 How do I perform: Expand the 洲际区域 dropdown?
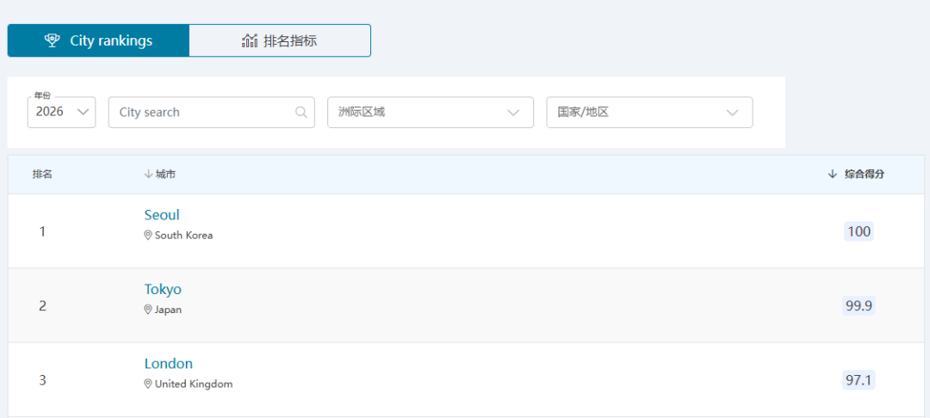(430, 112)
